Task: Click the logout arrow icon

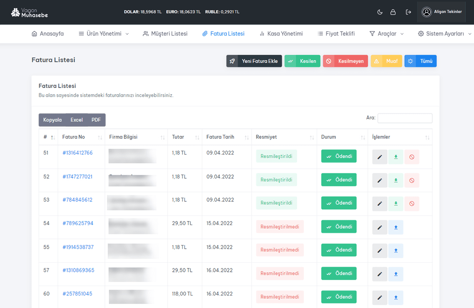Action: tap(408, 12)
